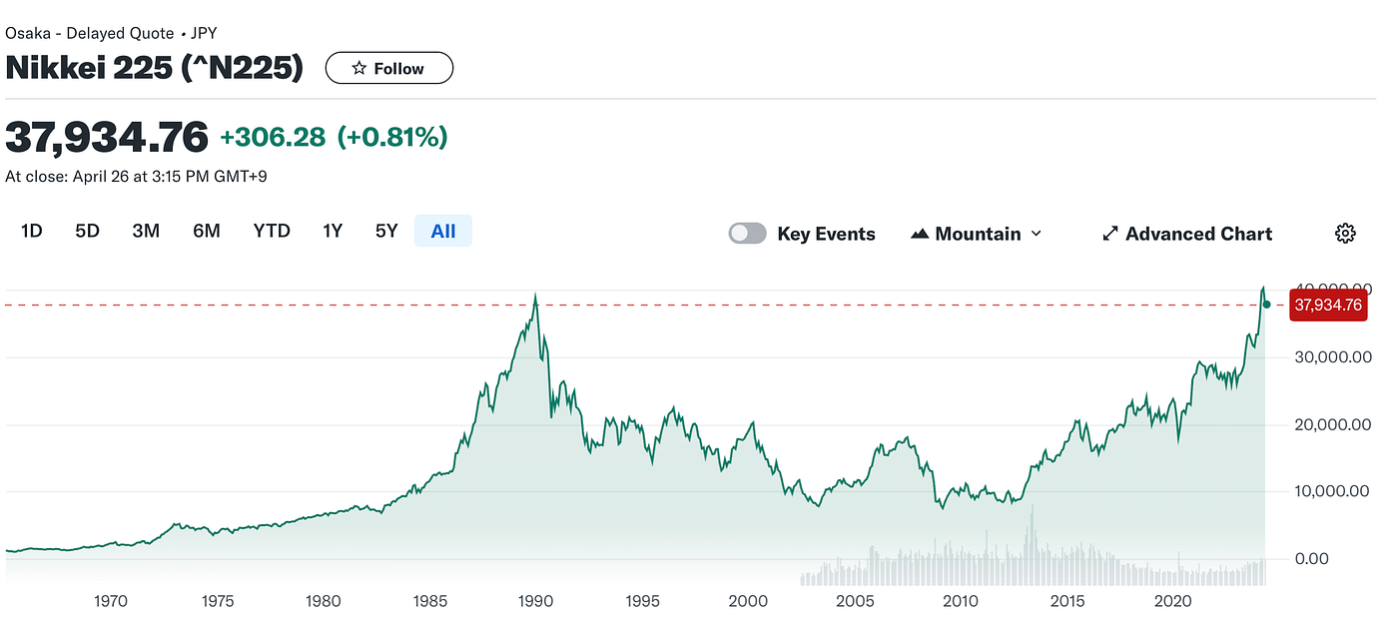1398x623 pixels.
Task: Click the Nikkei 225 (^N225) title
Action: [154, 68]
